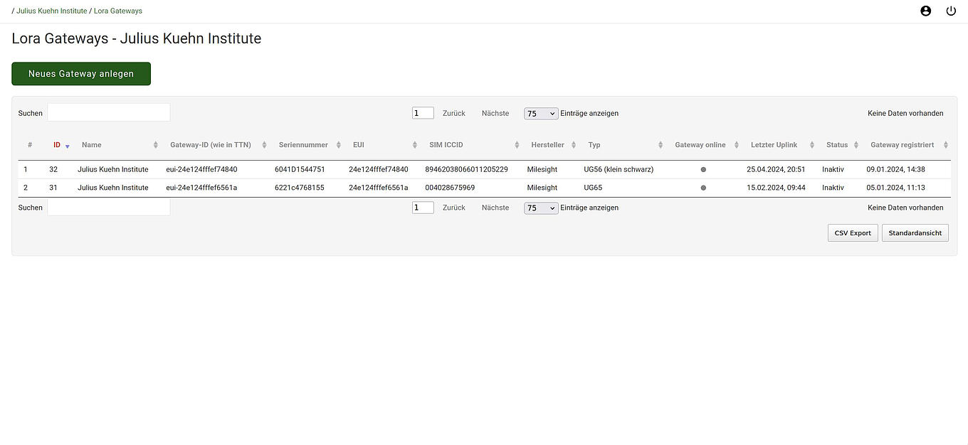Reset view with Standardansicht button

915,233
